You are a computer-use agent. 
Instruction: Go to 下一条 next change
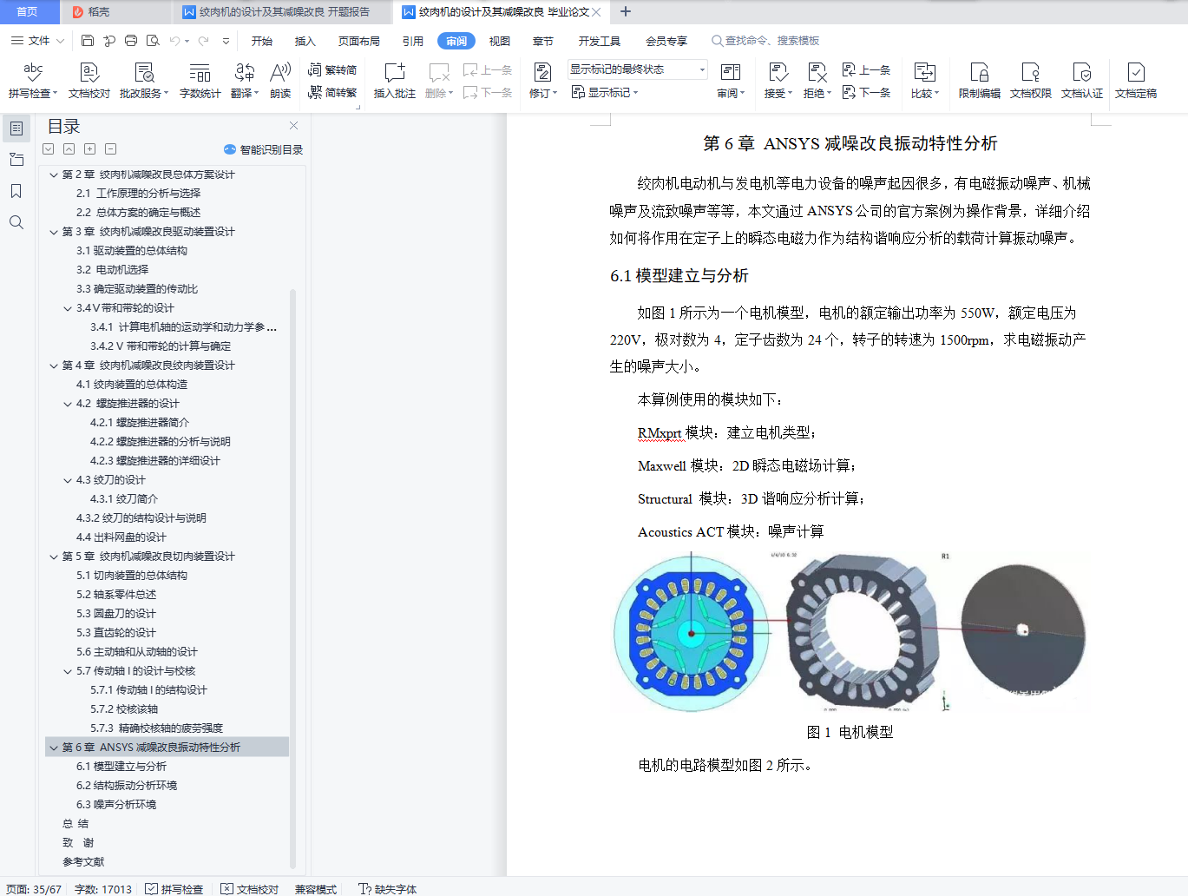867,92
